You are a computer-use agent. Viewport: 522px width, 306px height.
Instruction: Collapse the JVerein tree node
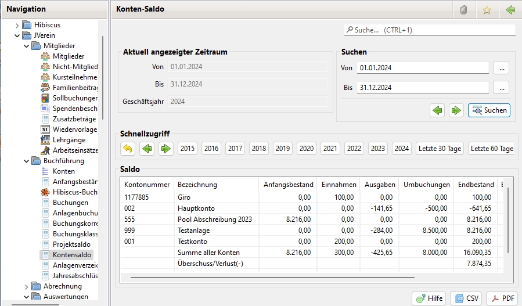coord(17,35)
